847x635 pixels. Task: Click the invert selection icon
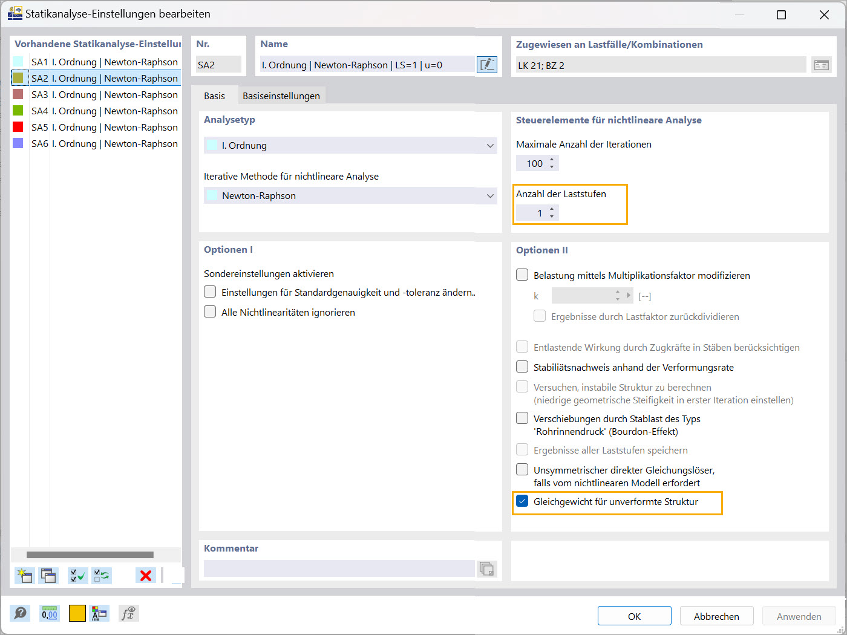click(102, 575)
